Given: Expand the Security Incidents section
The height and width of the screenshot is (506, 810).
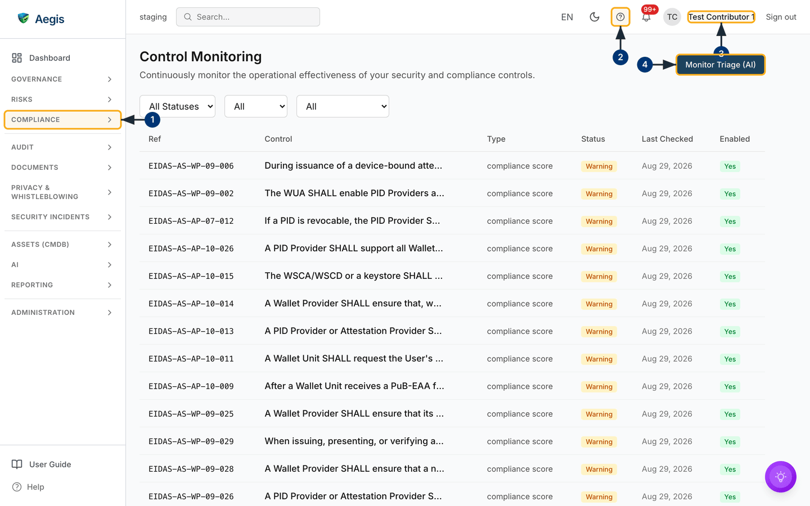Looking at the screenshot, I should [x=62, y=217].
